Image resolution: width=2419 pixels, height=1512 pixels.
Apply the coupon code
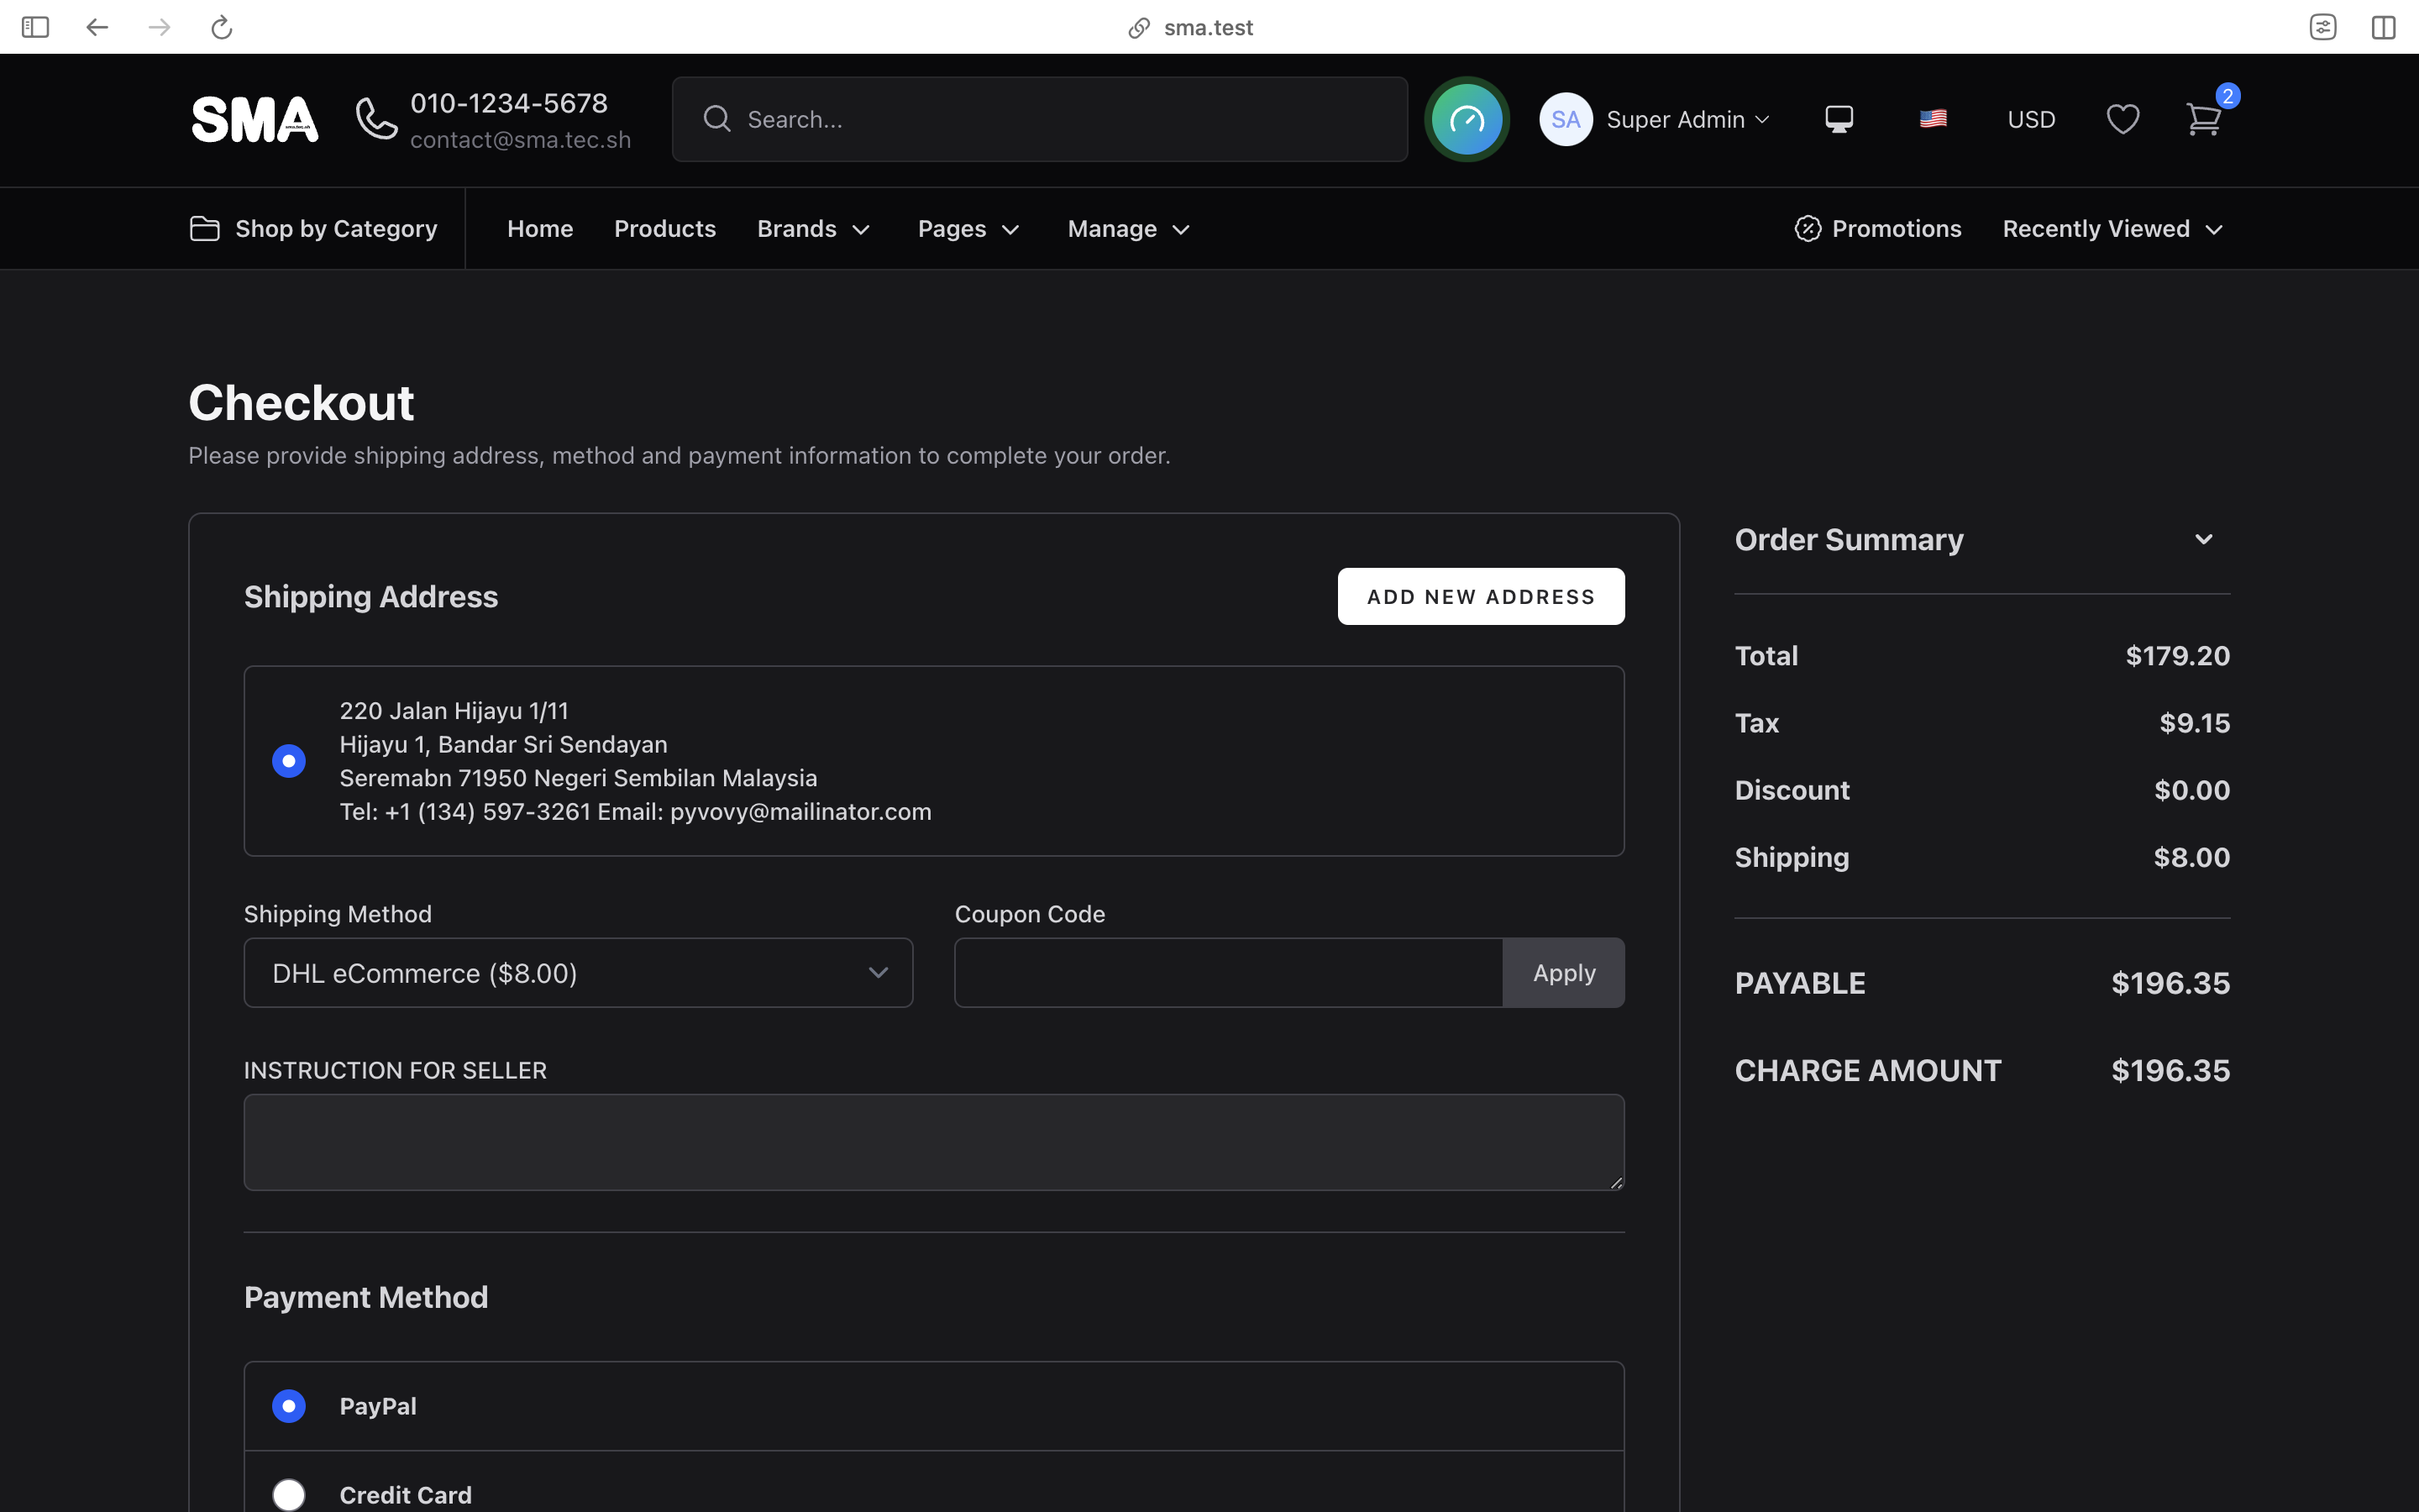1563,973
